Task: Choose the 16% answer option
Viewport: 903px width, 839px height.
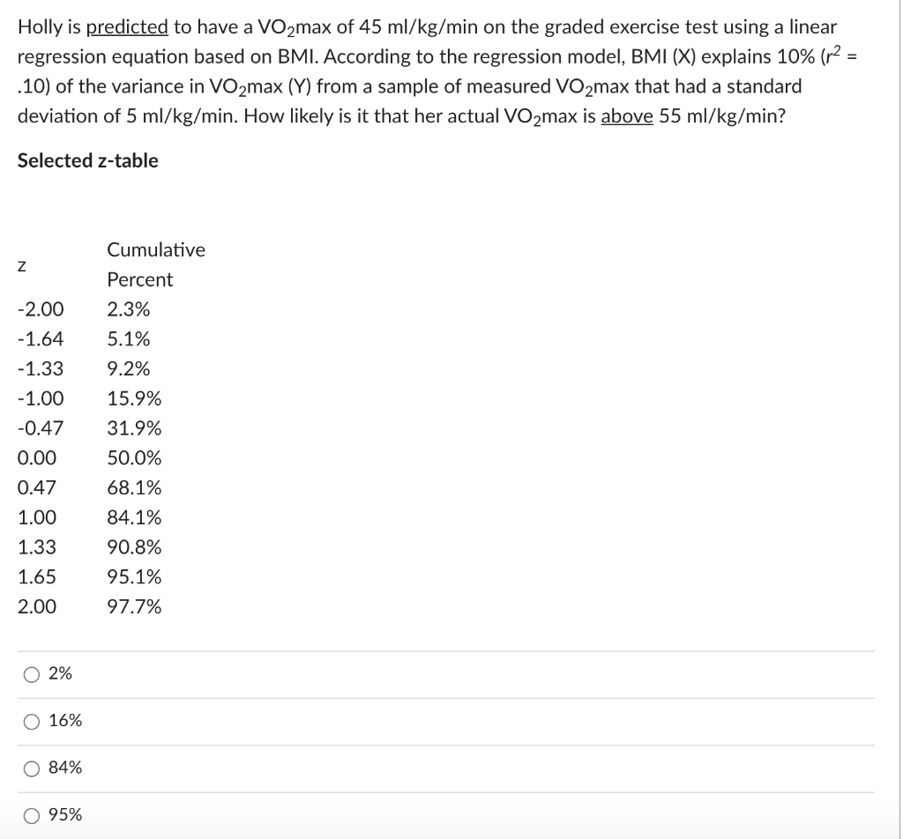Action: [x=32, y=722]
